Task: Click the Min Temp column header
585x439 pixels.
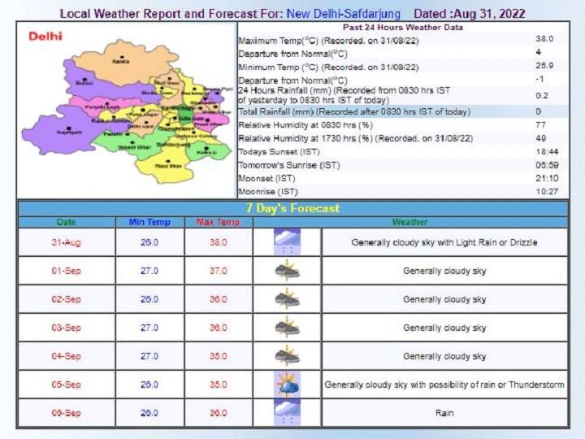Action: point(149,222)
